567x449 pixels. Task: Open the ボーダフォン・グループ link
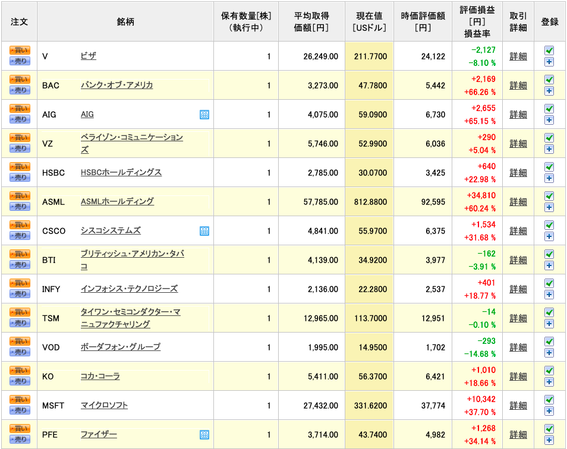(x=121, y=347)
